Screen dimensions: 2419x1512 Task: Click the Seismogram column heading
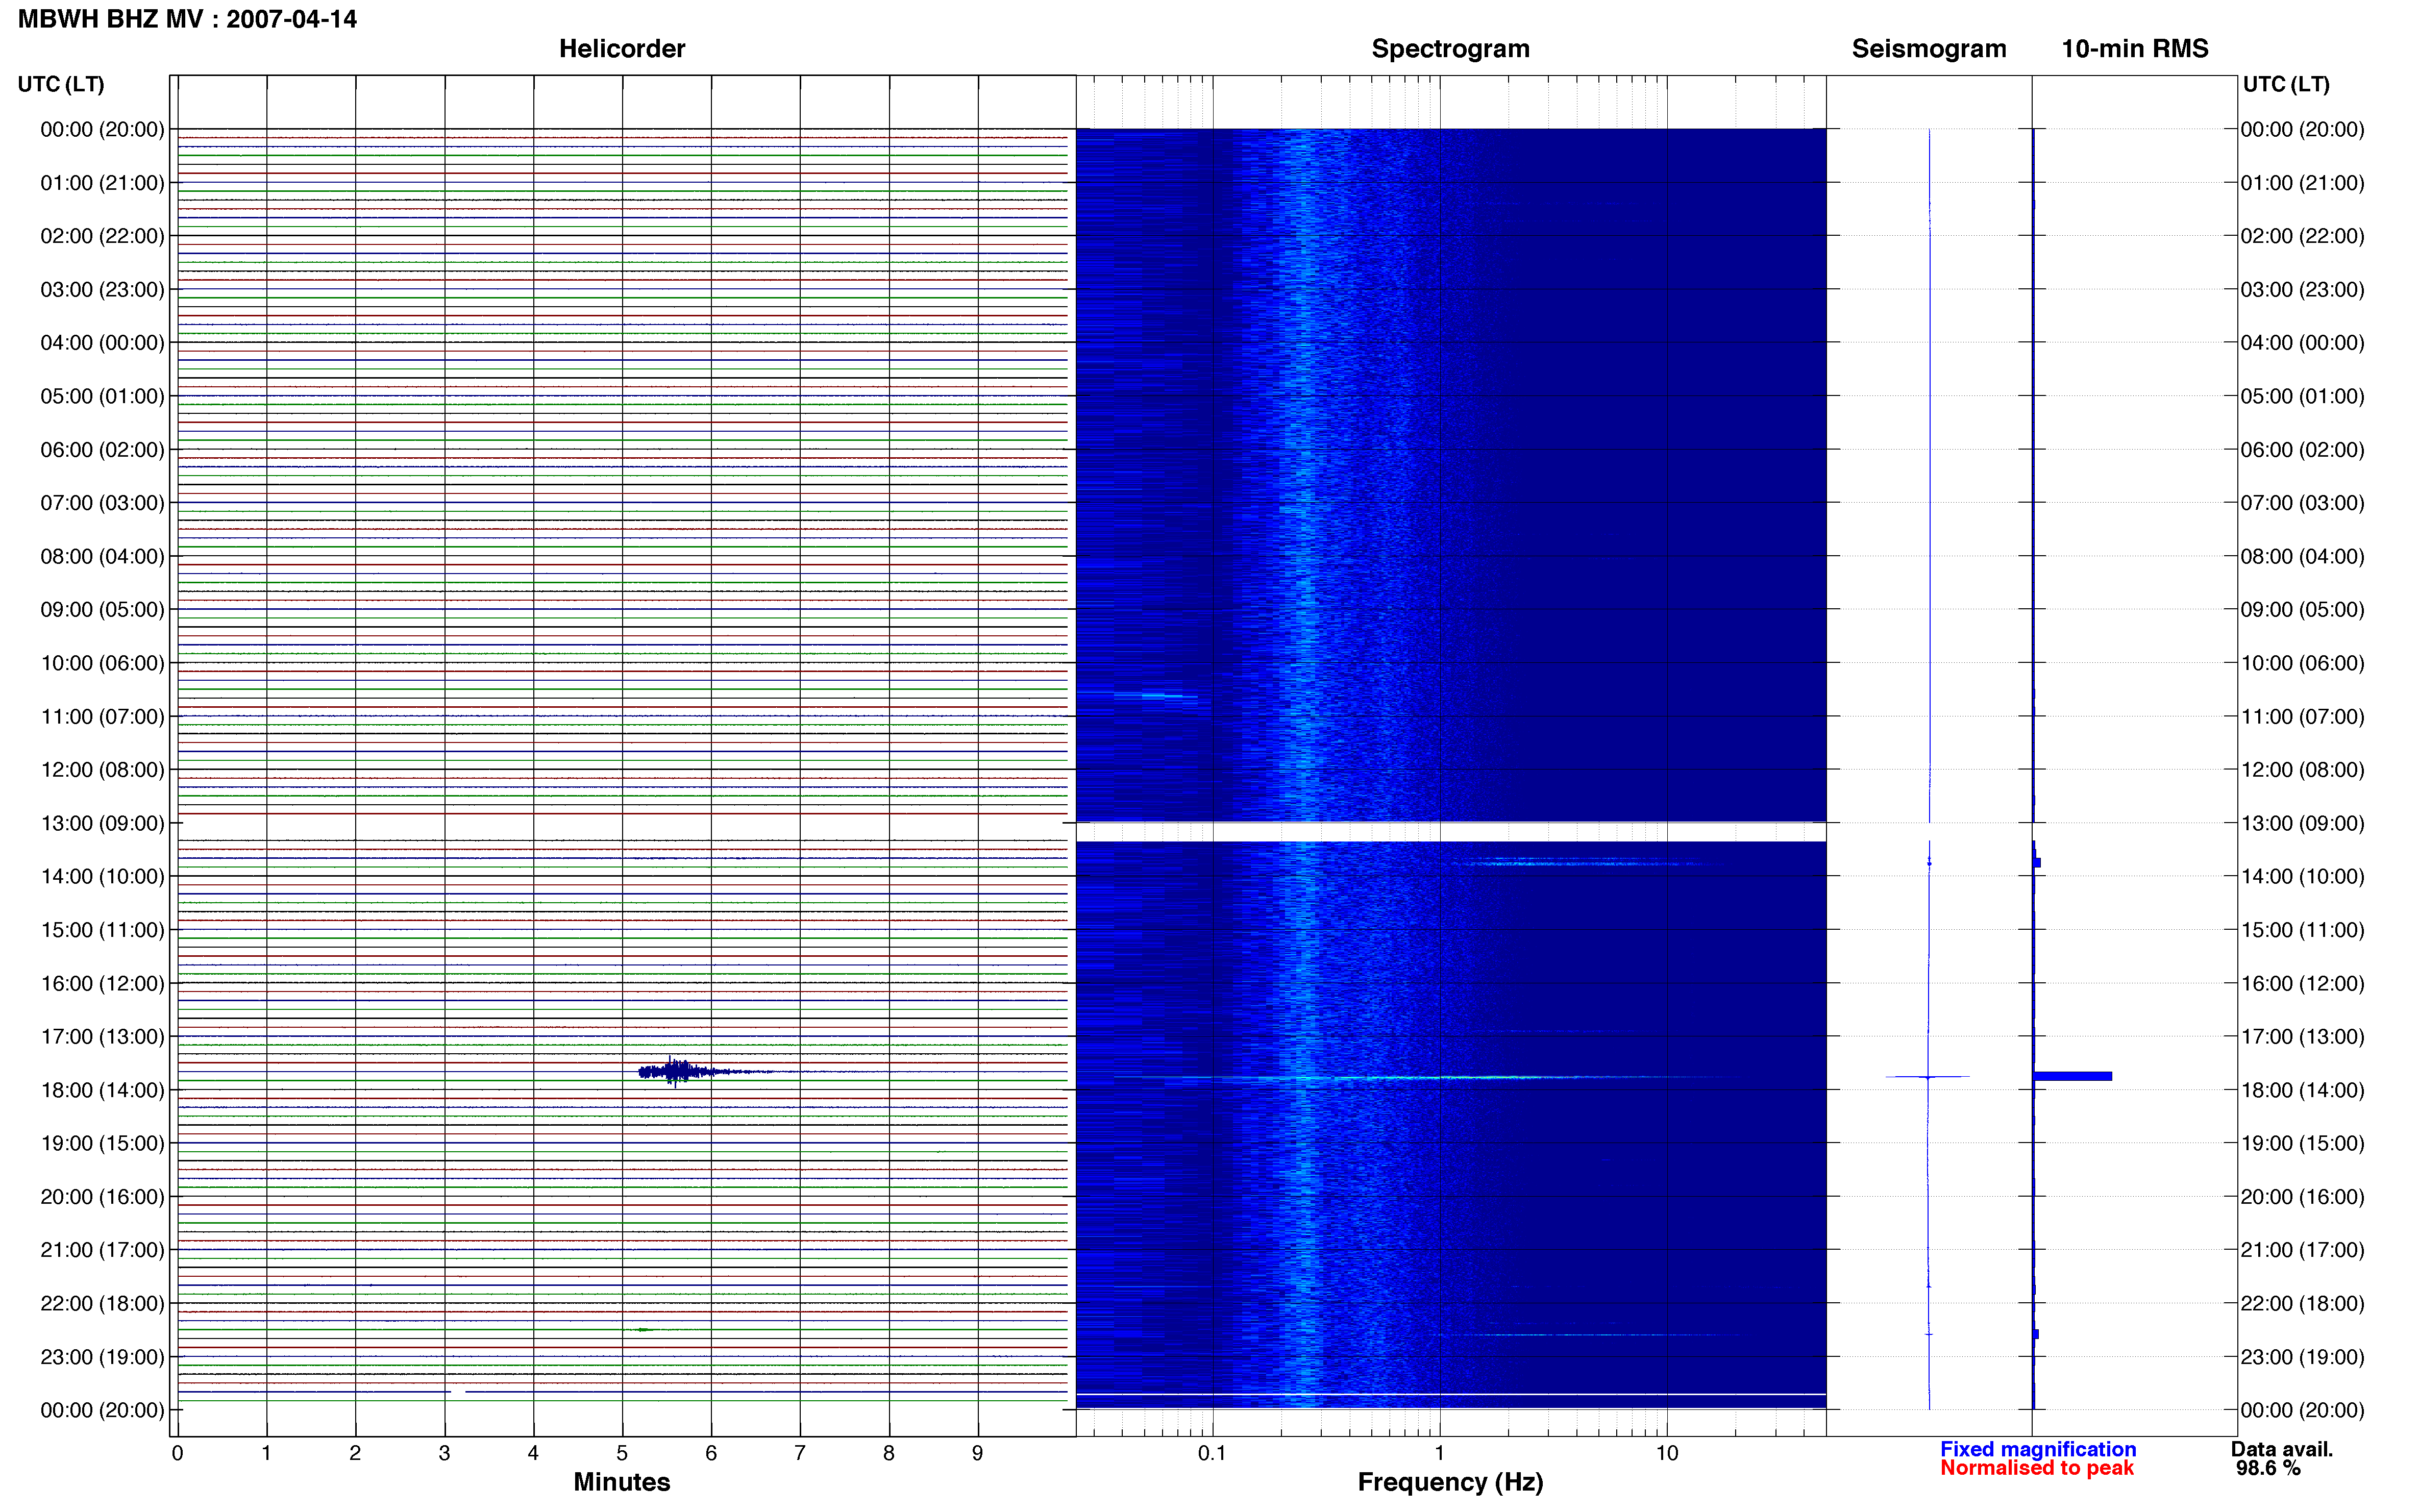1928,49
